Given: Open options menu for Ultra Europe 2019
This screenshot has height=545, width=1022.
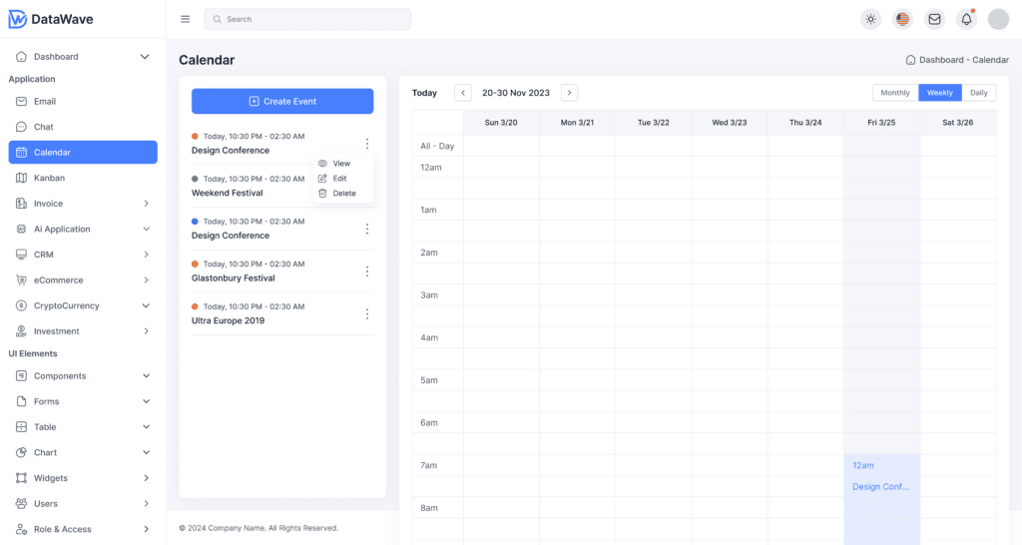Looking at the screenshot, I should [367, 314].
